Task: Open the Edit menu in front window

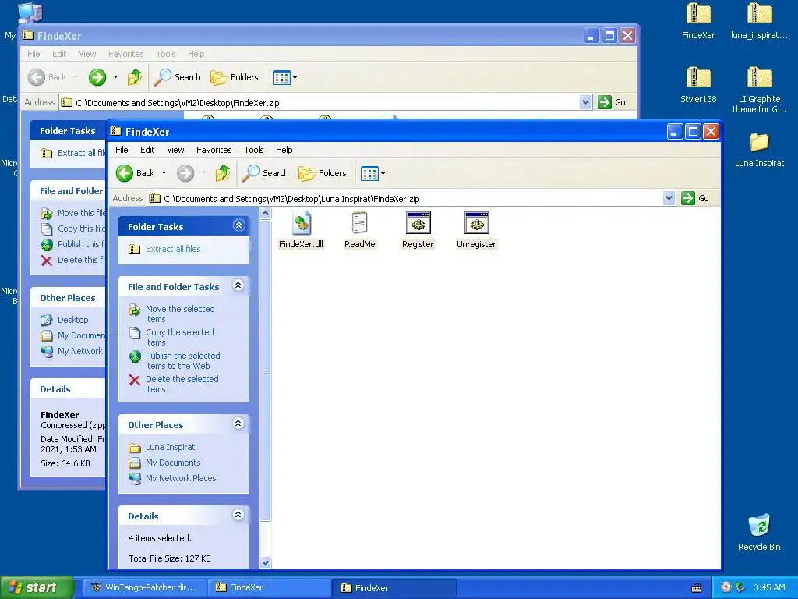Action: (x=147, y=150)
